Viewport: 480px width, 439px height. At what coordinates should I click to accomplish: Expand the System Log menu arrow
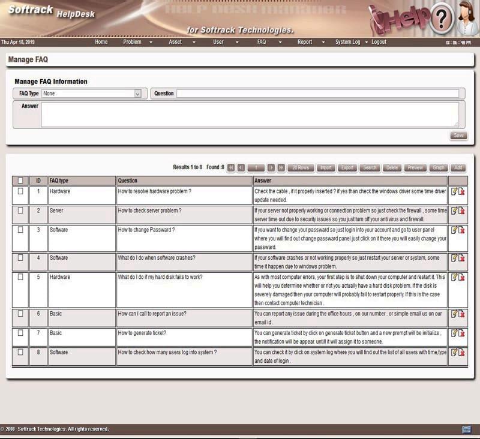[367, 42]
